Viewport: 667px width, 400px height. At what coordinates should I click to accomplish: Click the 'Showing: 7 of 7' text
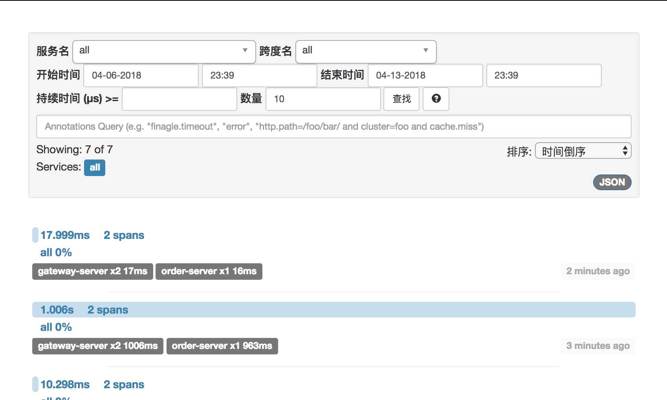(x=75, y=150)
